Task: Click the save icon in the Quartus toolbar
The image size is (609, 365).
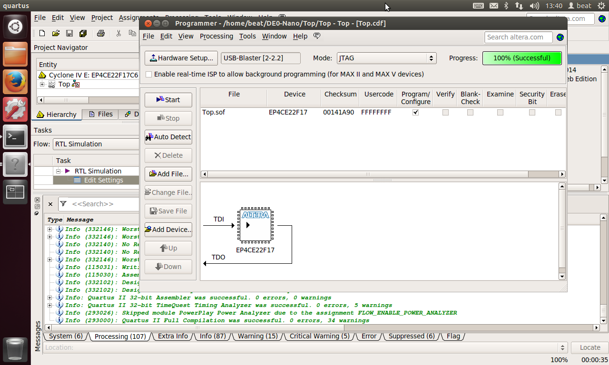Action: (x=69, y=33)
